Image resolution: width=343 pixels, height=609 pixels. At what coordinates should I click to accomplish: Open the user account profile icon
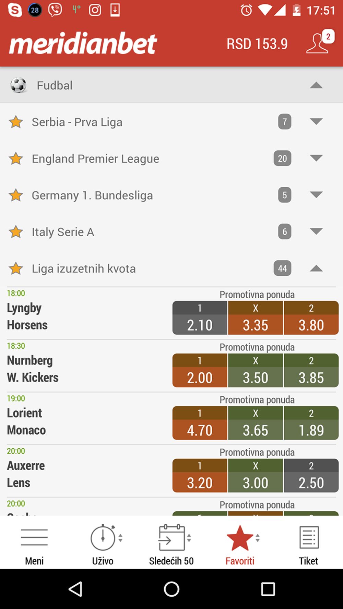[319, 43]
